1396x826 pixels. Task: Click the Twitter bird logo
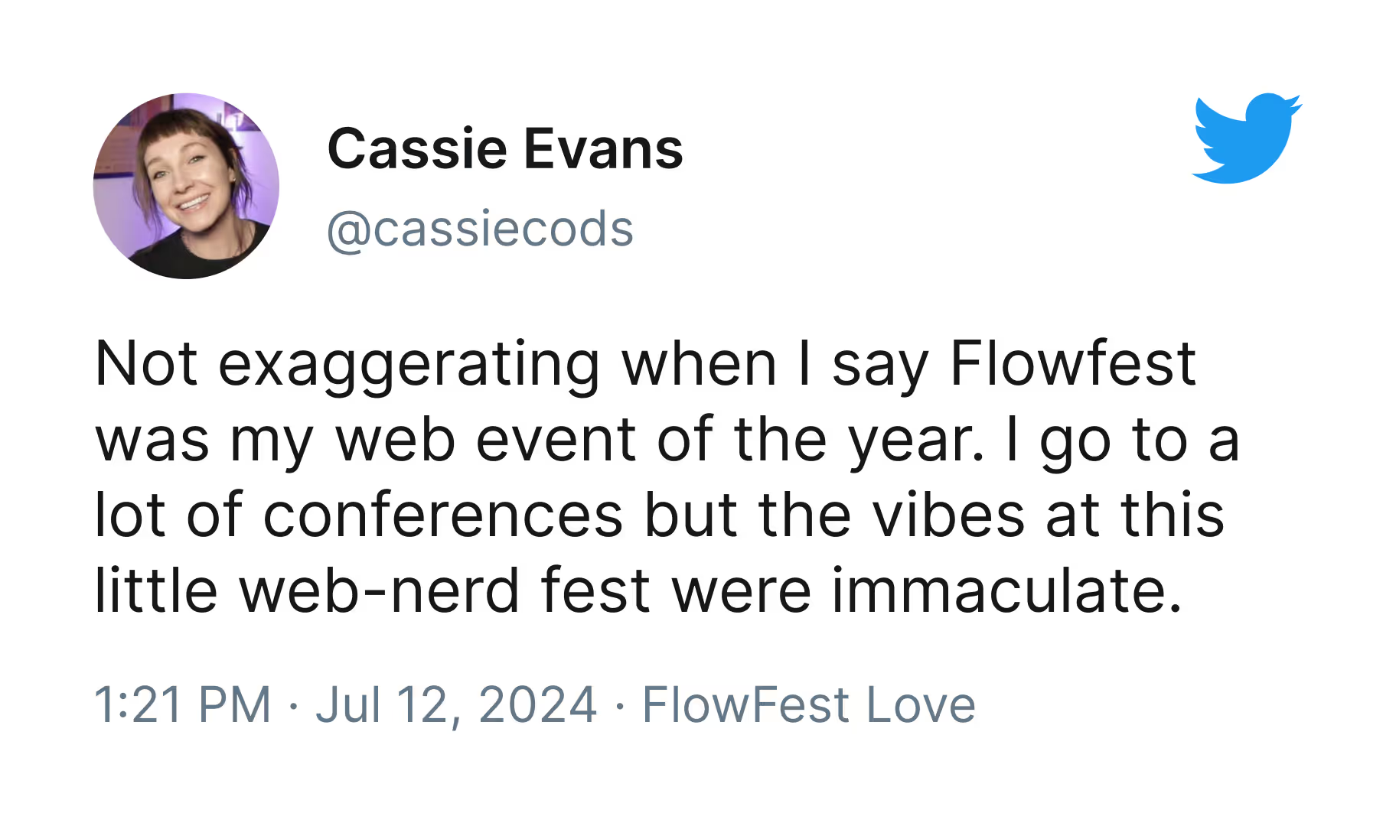pyautogui.click(x=1247, y=138)
